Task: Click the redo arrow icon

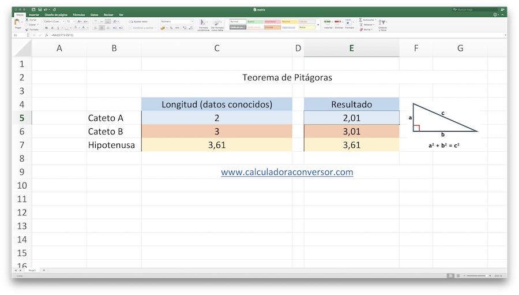Action: tap(54, 10)
